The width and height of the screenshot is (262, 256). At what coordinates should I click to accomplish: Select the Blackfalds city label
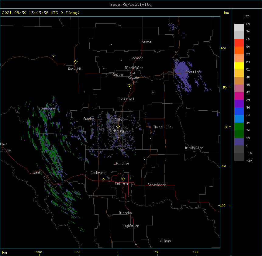134,68
